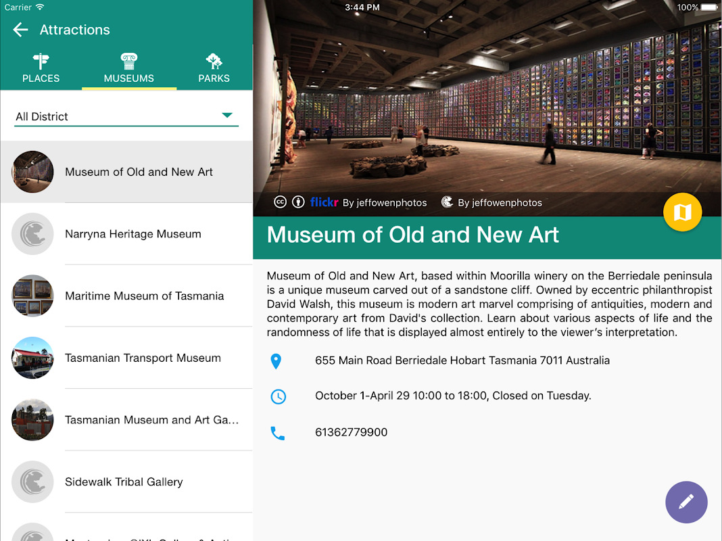Image resolution: width=722 pixels, height=541 pixels.
Task: Click the location pin icon
Action: 276,361
